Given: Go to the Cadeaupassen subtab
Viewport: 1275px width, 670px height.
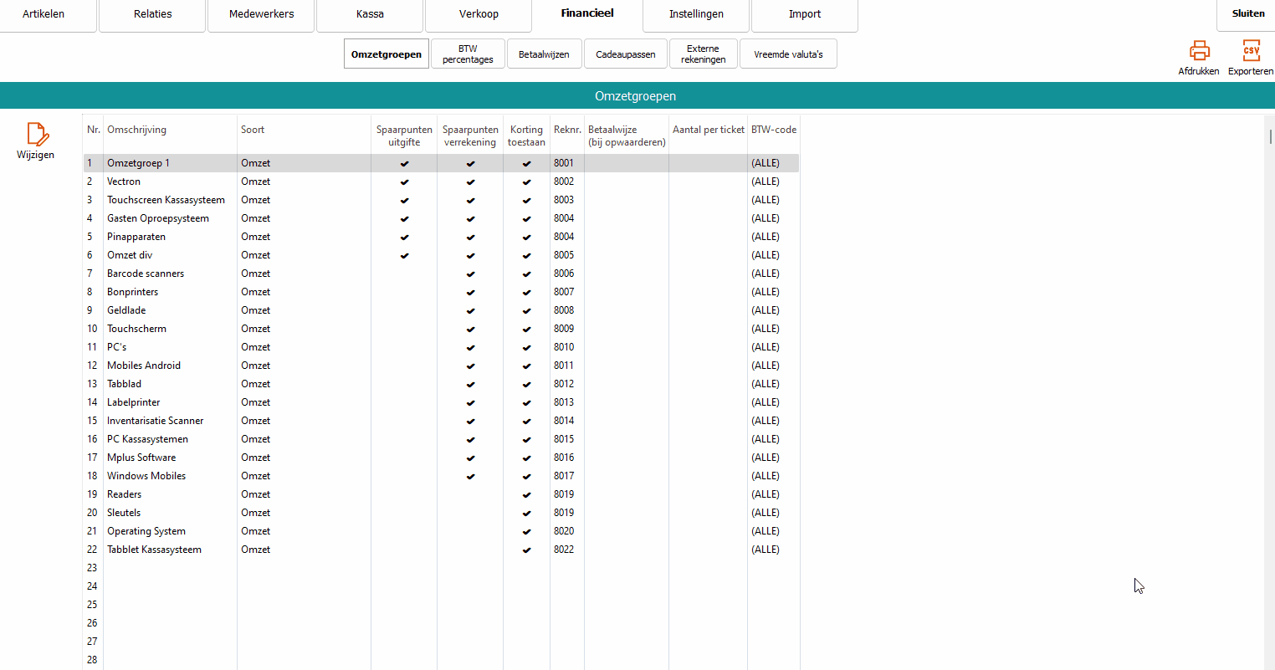Looking at the screenshot, I should (x=626, y=54).
